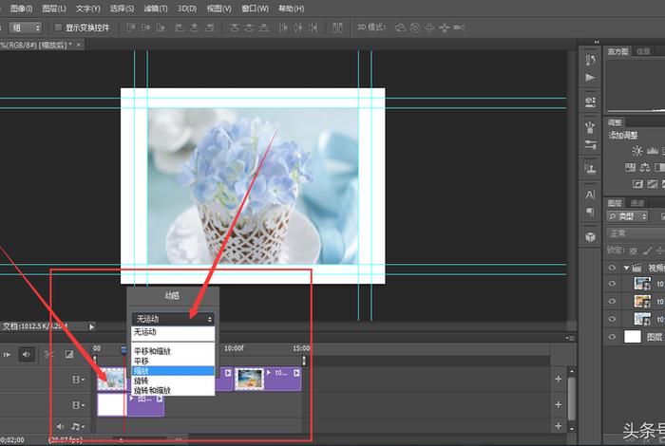Open the 3D panel cube icon
Viewport: 665px width, 446px height.
pyautogui.click(x=590, y=237)
